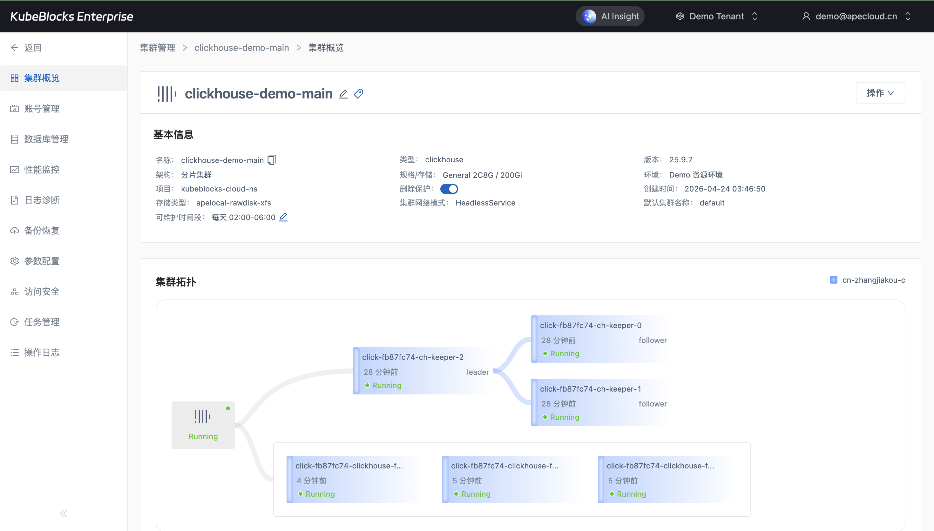Copy the cluster name using copy icon

pos(272,160)
